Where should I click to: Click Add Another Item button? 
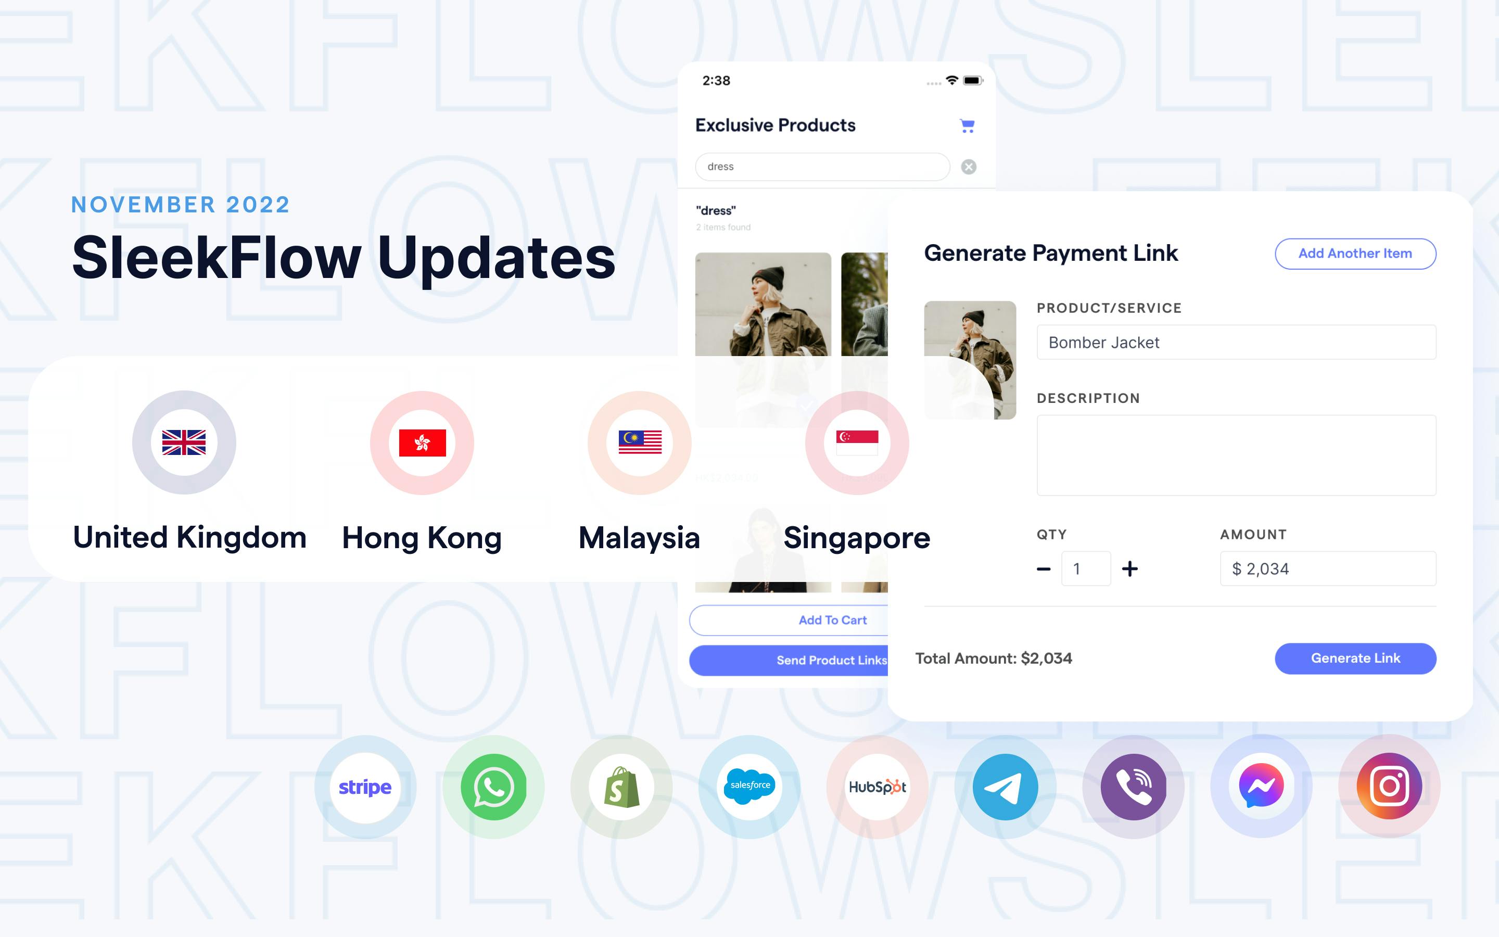coord(1354,254)
